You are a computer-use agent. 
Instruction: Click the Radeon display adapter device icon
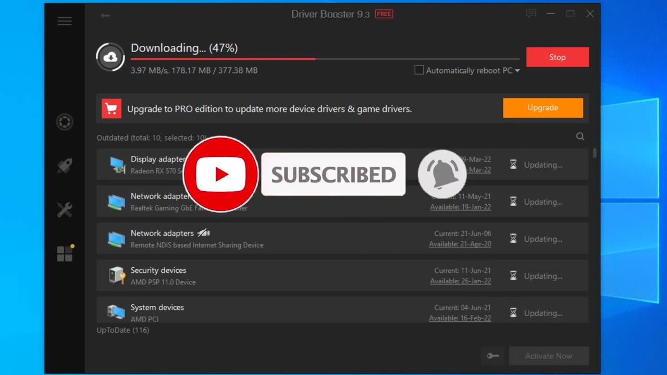[117, 165]
